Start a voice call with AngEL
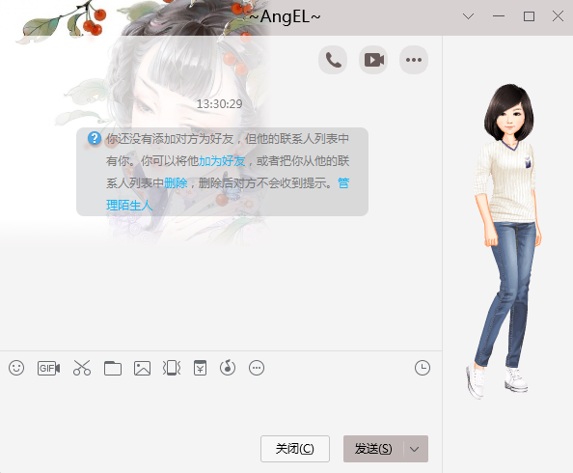Image resolution: width=573 pixels, height=473 pixels. 333,60
